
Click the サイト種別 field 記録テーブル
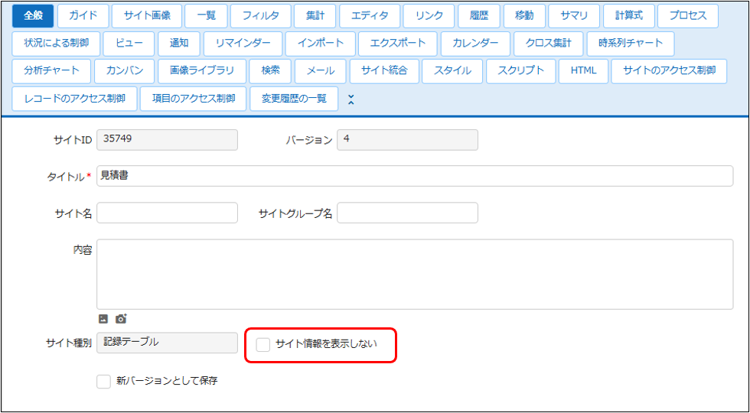click(167, 343)
